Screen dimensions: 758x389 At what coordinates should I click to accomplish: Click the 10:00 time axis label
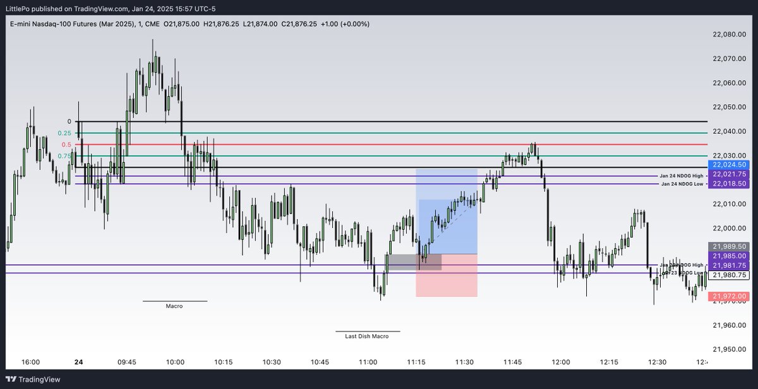[x=175, y=362]
